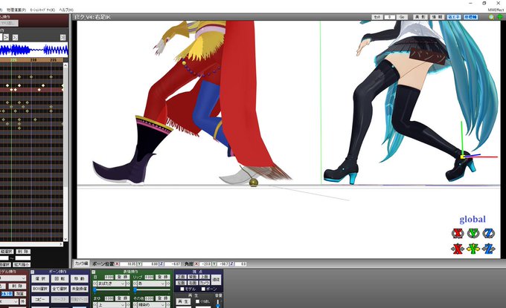Click the 削除 button in model panel
506x308 pixels.
17,286
